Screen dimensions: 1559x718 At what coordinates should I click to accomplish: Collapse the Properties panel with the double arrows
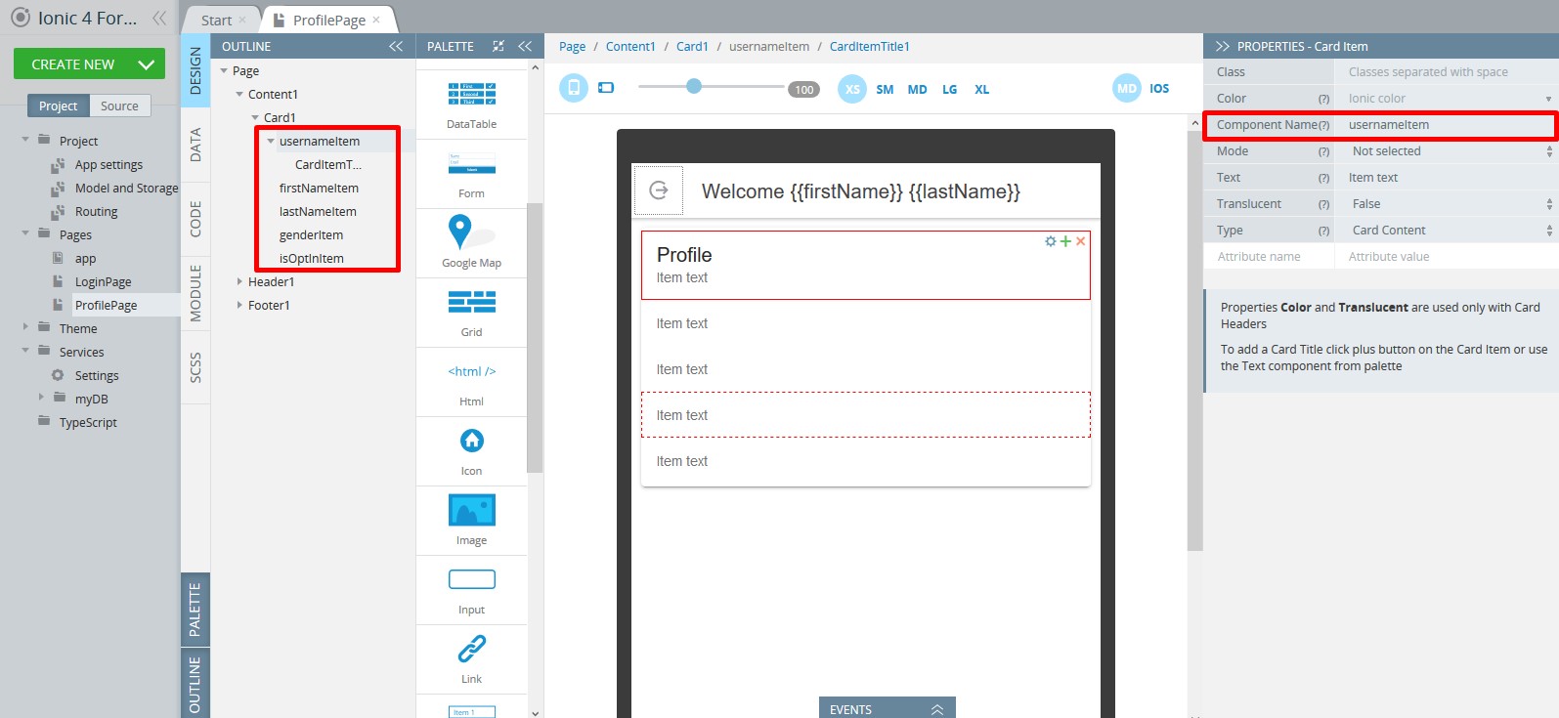coord(1222,46)
